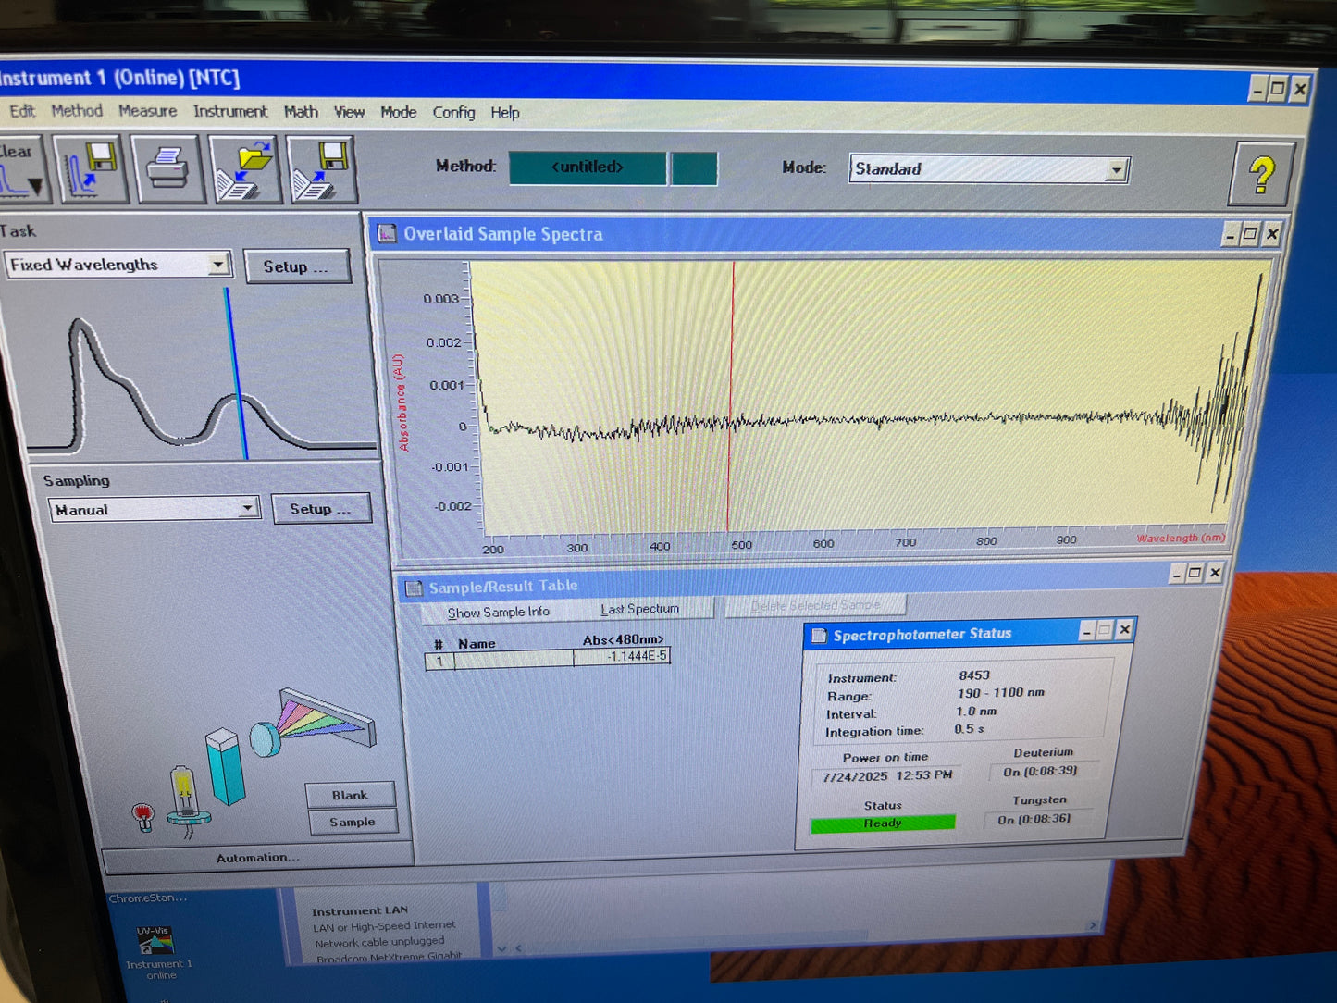
Task: Click the Clear button's dropdown arrow
Action: (x=35, y=186)
